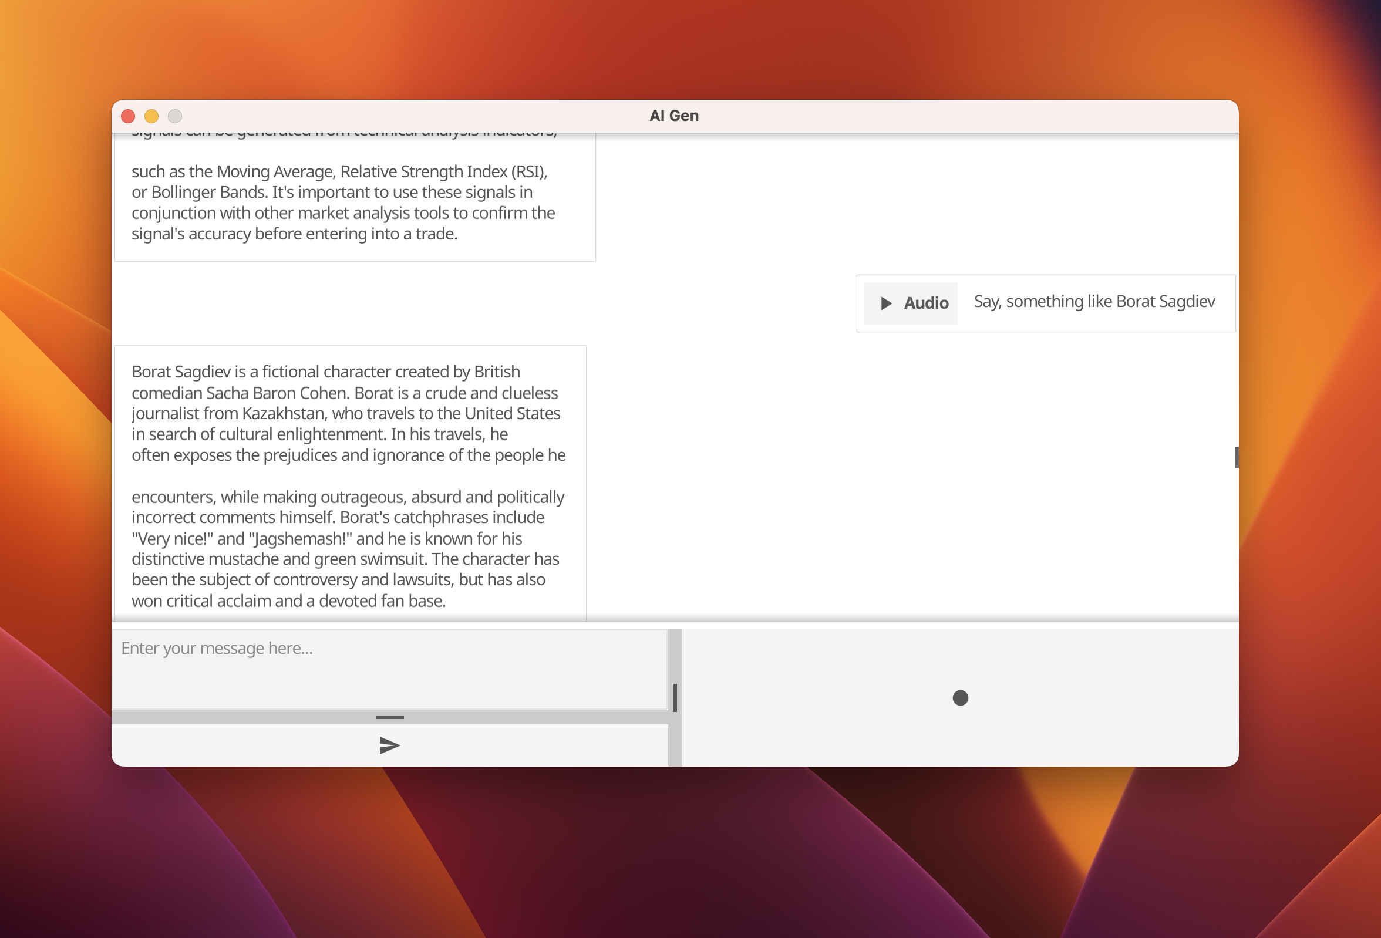Image resolution: width=1381 pixels, height=938 pixels.
Task: Click the "AI Gen" window title
Action: (674, 116)
